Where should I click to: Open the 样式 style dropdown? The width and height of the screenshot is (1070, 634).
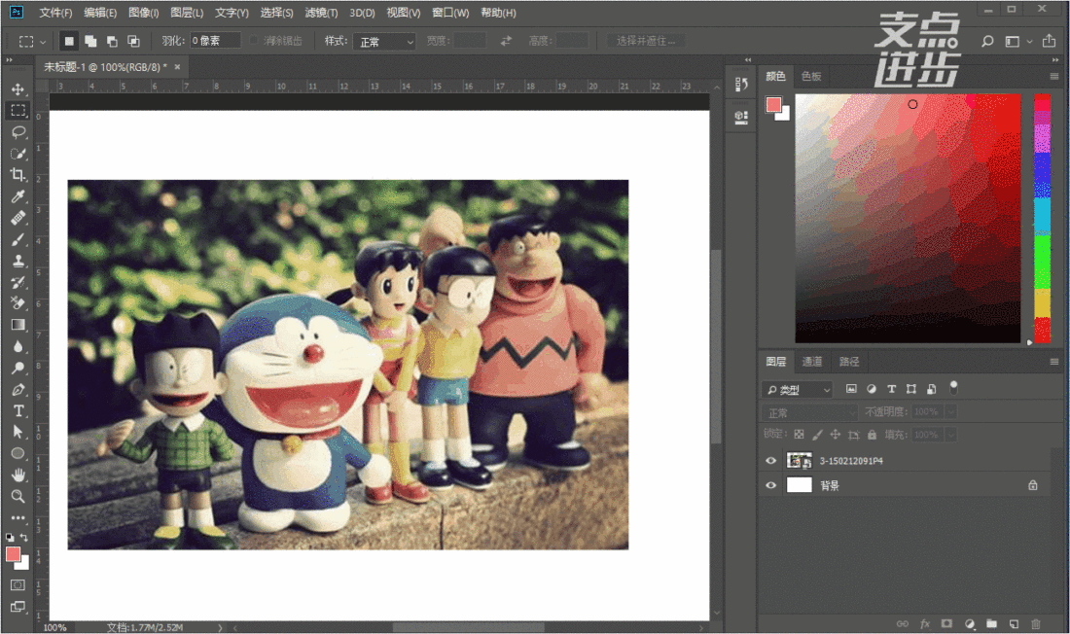tap(384, 41)
